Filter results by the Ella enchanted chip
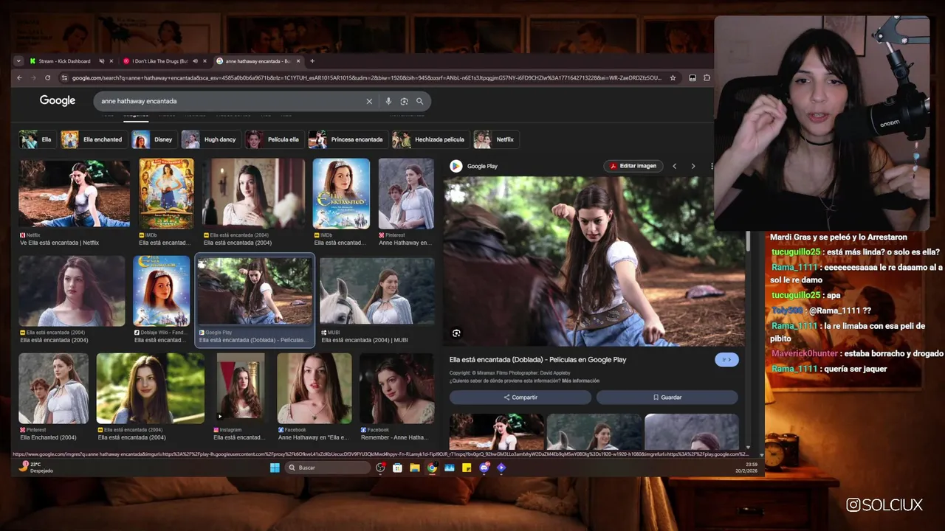Screen dimensions: 945x531 (94, 139)
